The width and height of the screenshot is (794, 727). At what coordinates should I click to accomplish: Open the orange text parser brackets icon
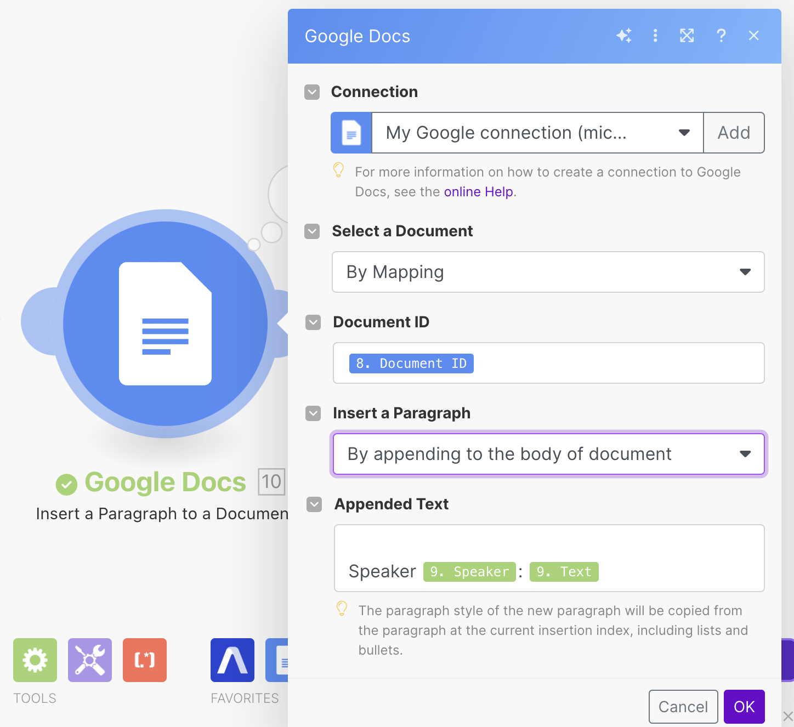[145, 660]
